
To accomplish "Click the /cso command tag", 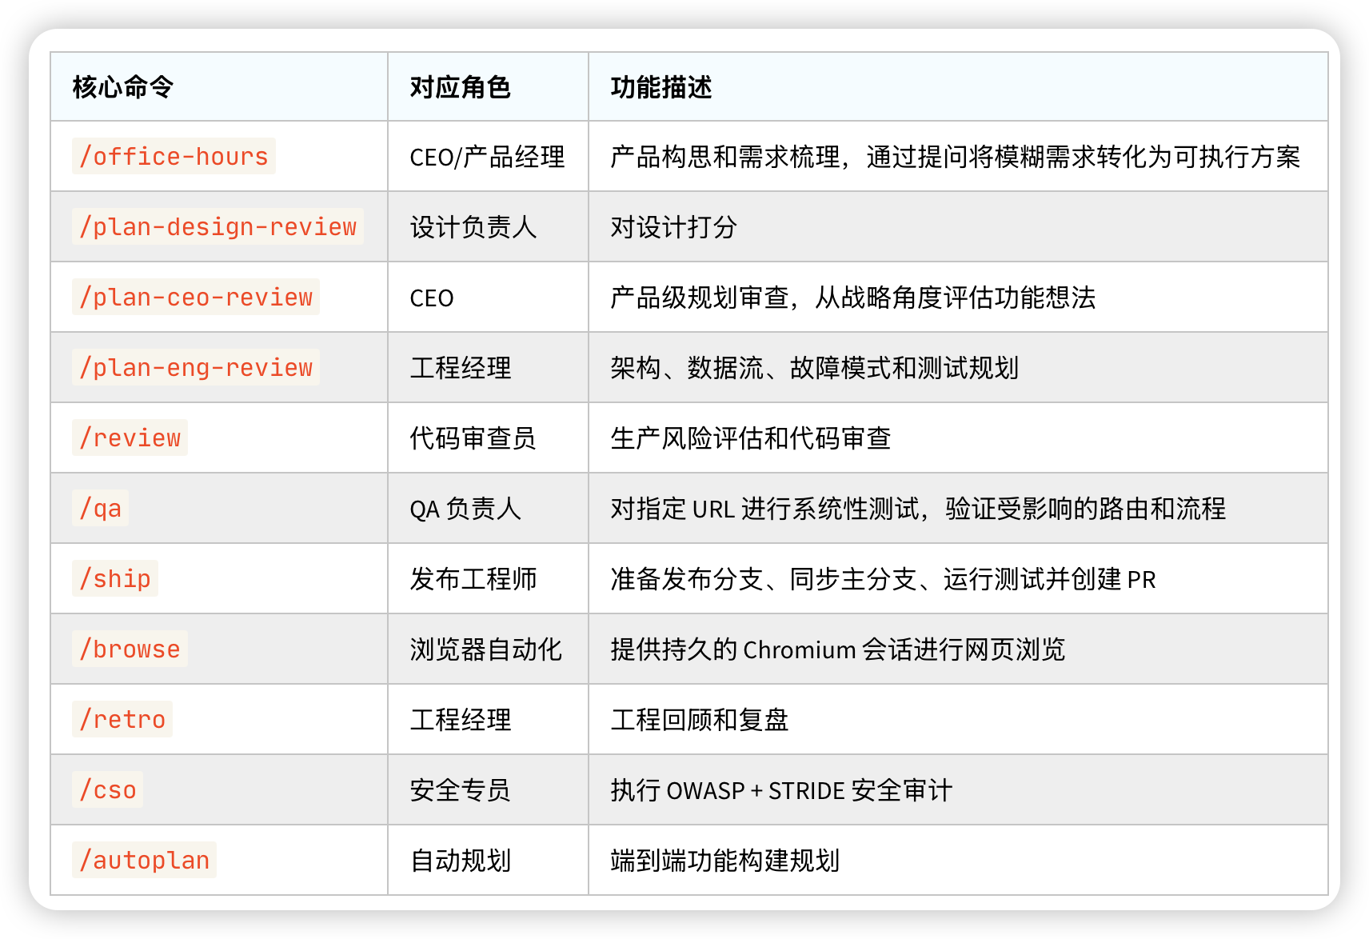I will coord(108,789).
